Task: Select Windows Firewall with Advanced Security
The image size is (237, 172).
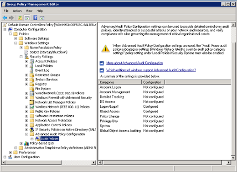Action: [x=63, y=97]
